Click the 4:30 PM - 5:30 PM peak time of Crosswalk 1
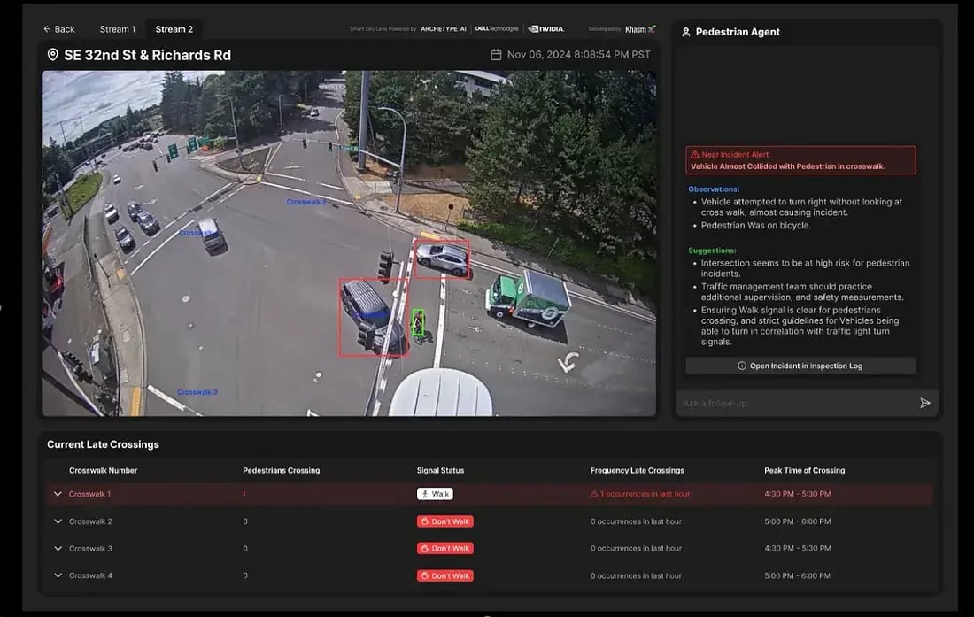Screen dimensions: 974x617 click(798, 494)
